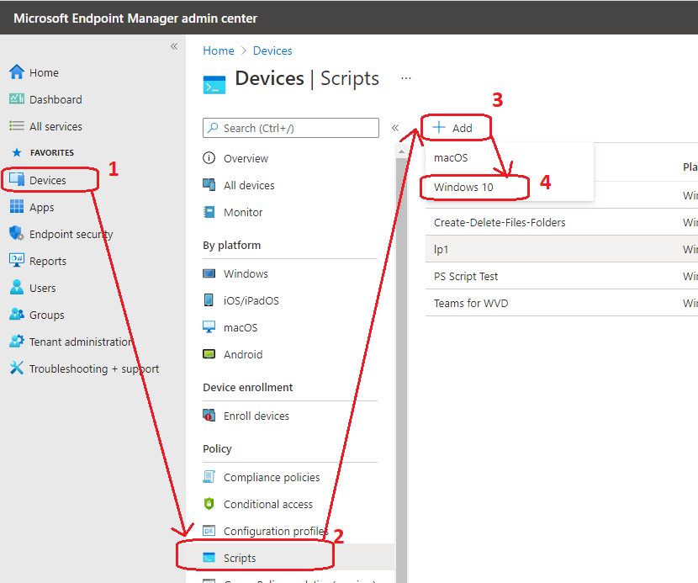Open the Home breadcrumb link

219,50
